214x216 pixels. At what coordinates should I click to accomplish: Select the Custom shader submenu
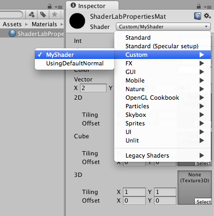tap(163, 55)
